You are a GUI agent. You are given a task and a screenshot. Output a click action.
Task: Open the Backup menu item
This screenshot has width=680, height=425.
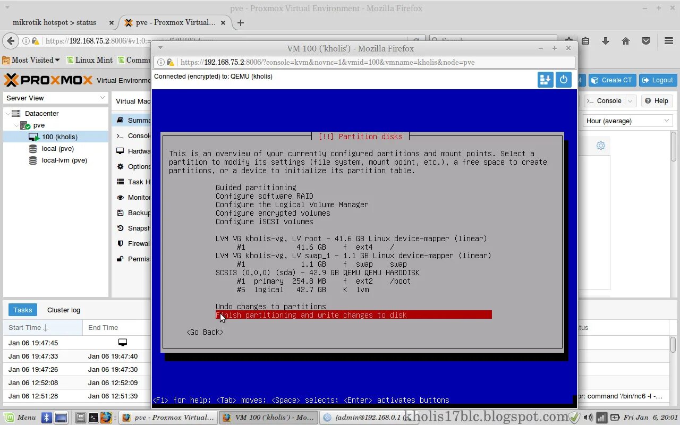[132, 213]
